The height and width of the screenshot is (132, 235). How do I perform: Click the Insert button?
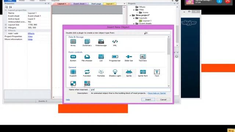point(148,99)
